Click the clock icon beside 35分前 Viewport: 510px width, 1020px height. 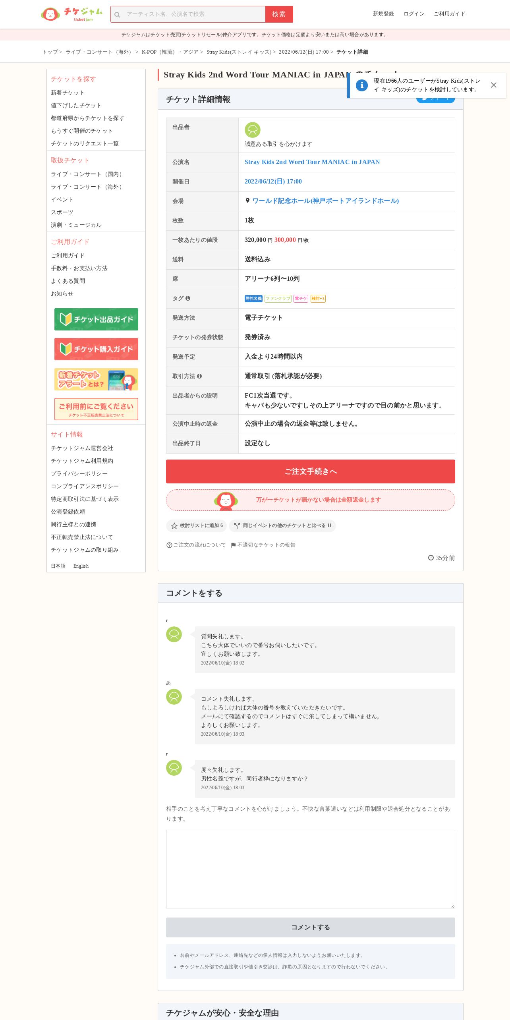(431, 558)
